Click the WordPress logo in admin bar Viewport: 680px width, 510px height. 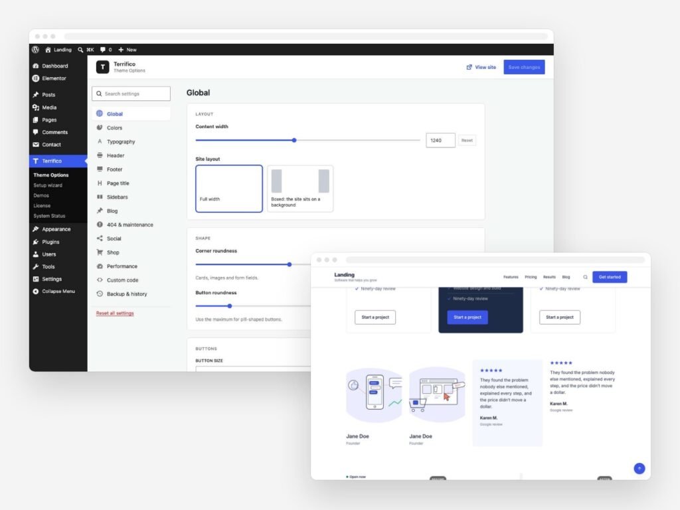(36, 49)
